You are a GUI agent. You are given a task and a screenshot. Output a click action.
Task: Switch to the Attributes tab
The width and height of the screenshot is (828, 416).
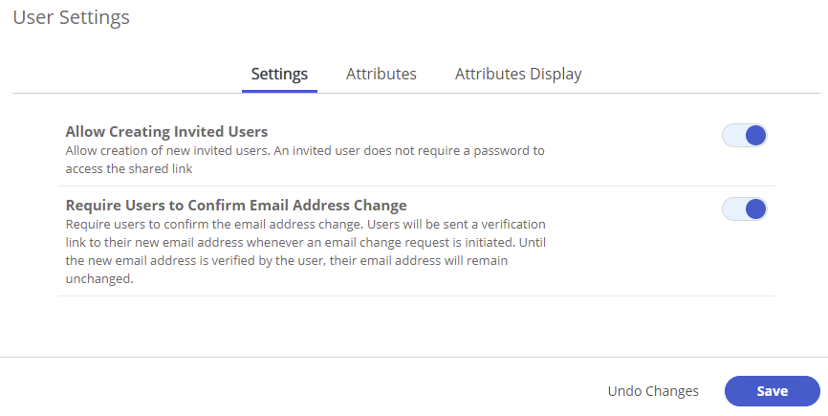(381, 74)
